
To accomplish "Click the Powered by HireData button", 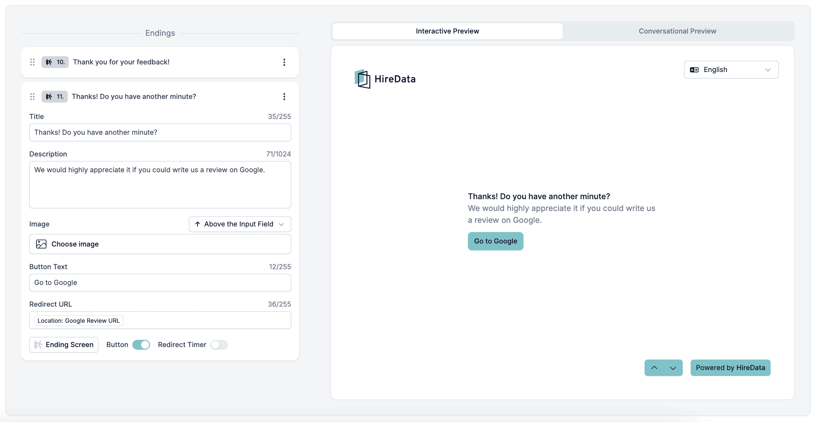I will pos(730,368).
